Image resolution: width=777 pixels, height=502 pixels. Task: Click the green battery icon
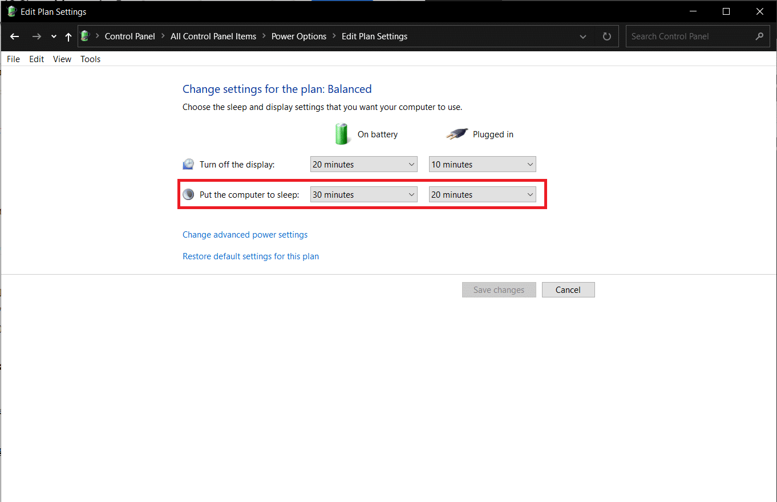point(342,134)
